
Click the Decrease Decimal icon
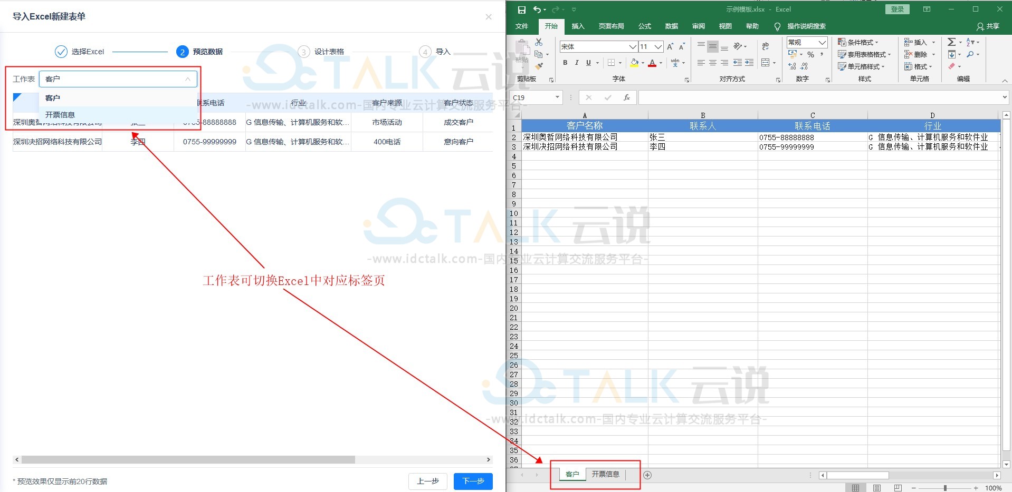point(804,66)
